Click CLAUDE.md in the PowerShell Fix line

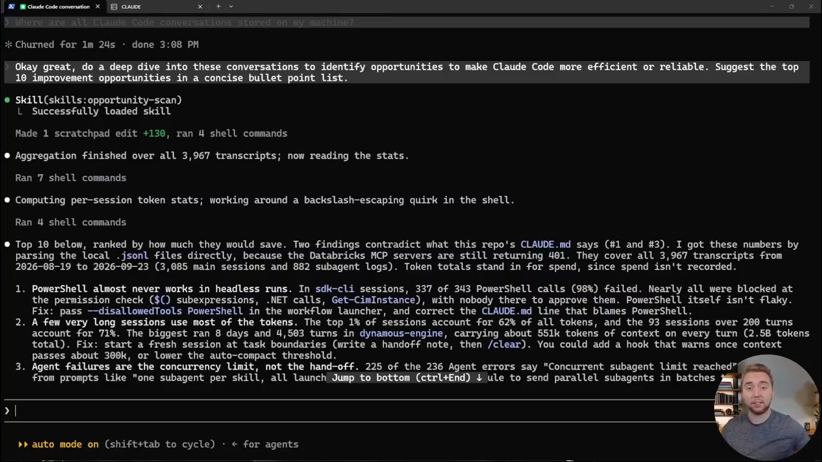click(x=507, y=311)
